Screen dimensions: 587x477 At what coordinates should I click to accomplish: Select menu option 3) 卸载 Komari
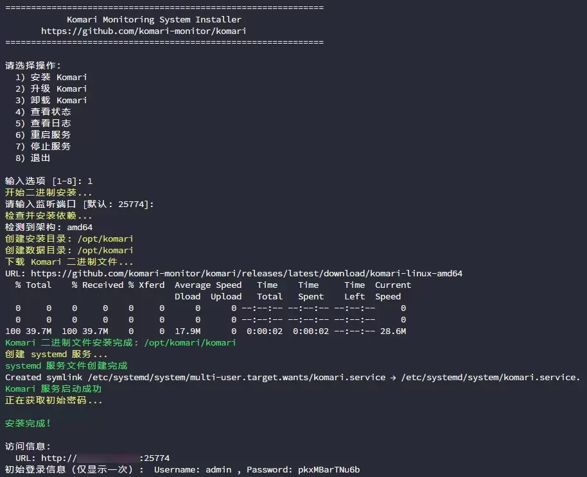point(51,101)
